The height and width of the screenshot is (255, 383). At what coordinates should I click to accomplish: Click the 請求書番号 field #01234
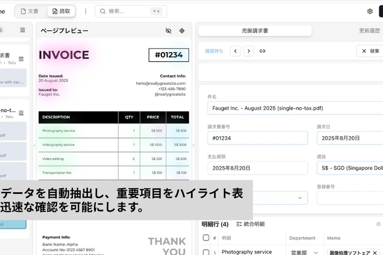[257, 138]
